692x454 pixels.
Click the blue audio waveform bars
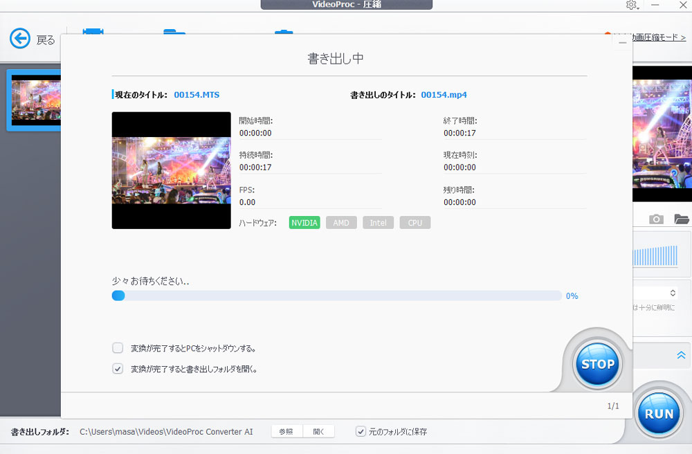point(655,256)
